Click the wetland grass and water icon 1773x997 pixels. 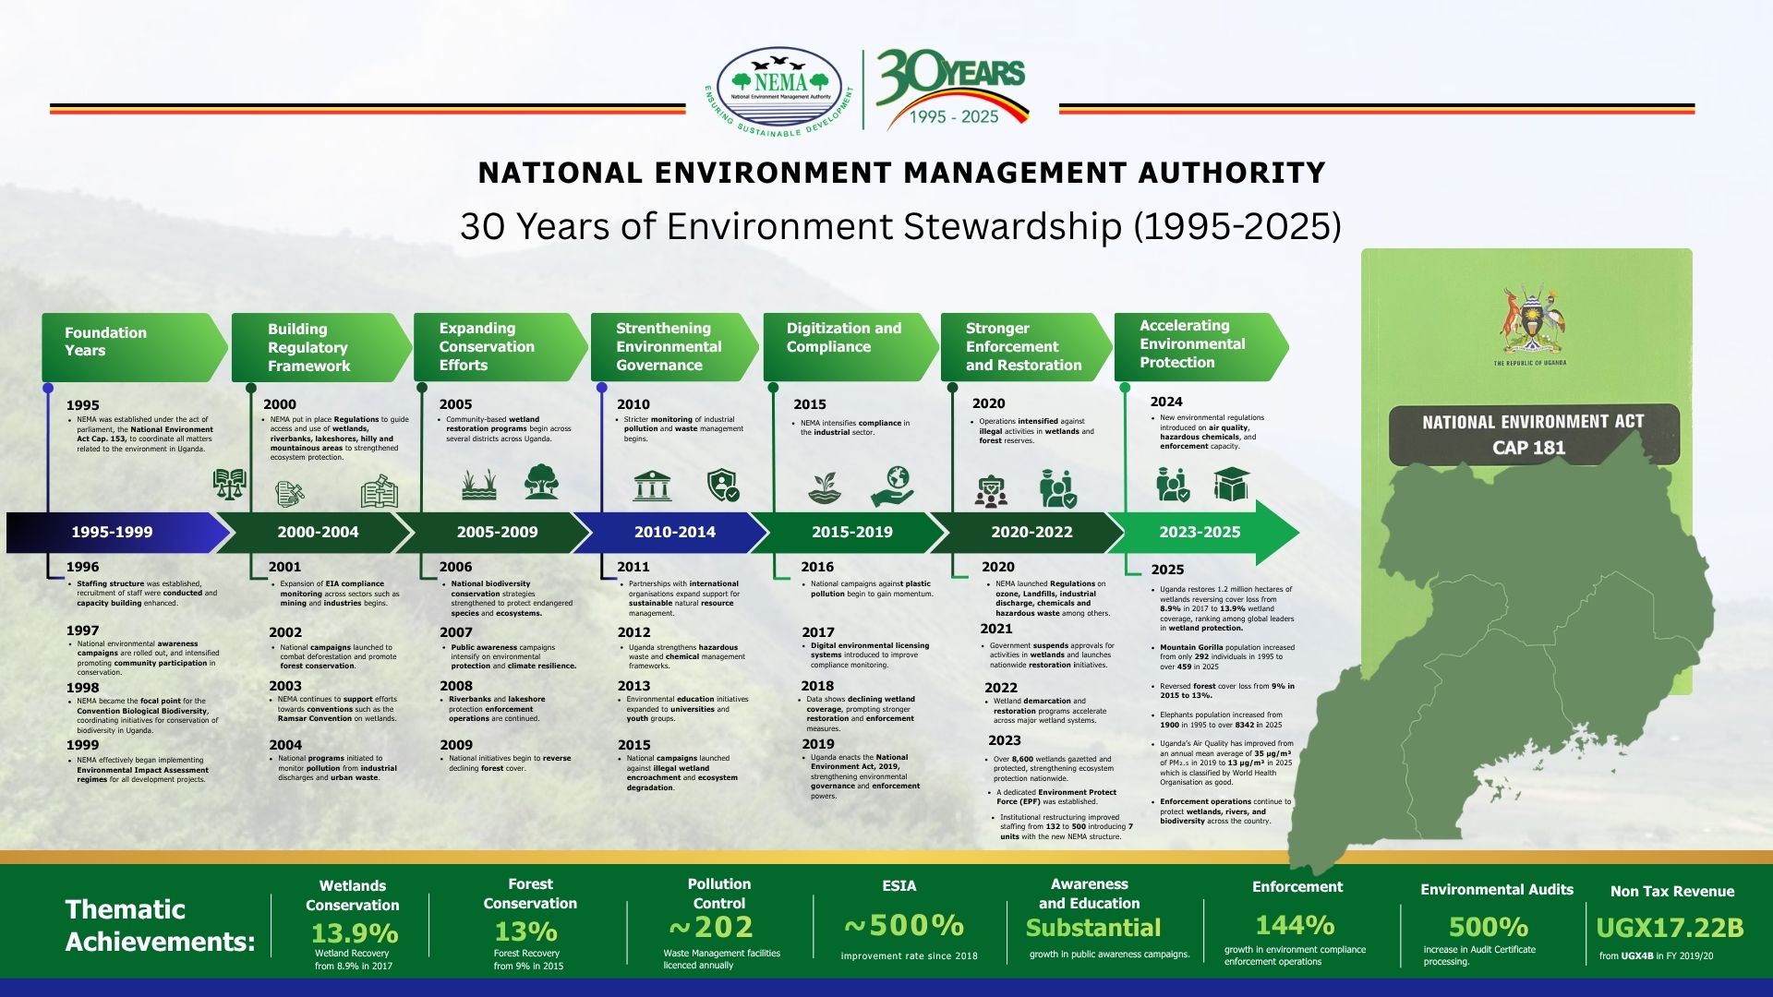[478, 484]
